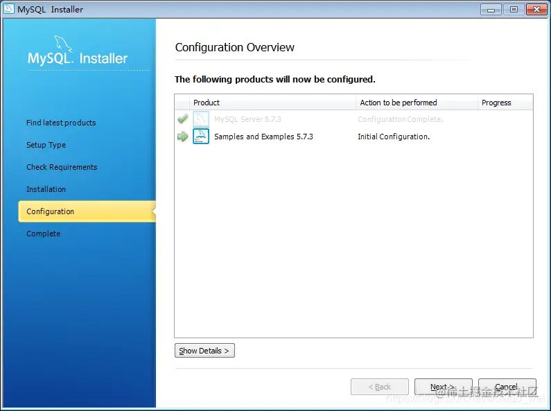The height and width of the screenshot is (411, 551).
Task: Minimize the MySQL Installer window
Action: [x=491, y=10]
